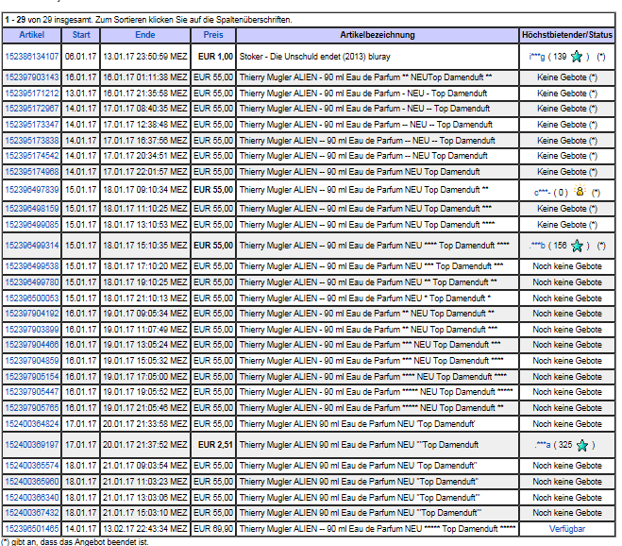This screenshot has width=622, height=546.
Task: Select end time '13.02.17 22:43:34 MEZ'
Action: 144,529
